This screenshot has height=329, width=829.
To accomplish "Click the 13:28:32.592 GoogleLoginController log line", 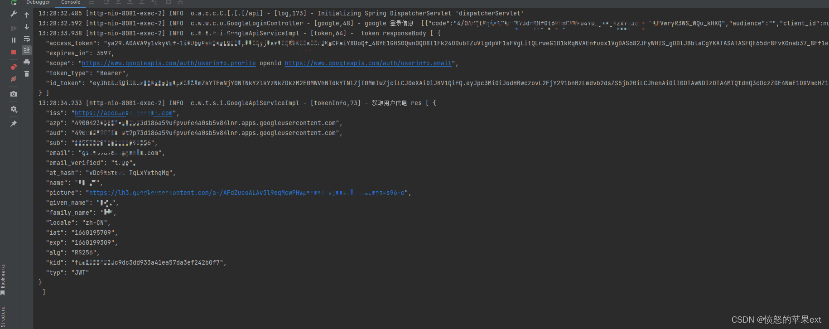I will tap(434, 23).
